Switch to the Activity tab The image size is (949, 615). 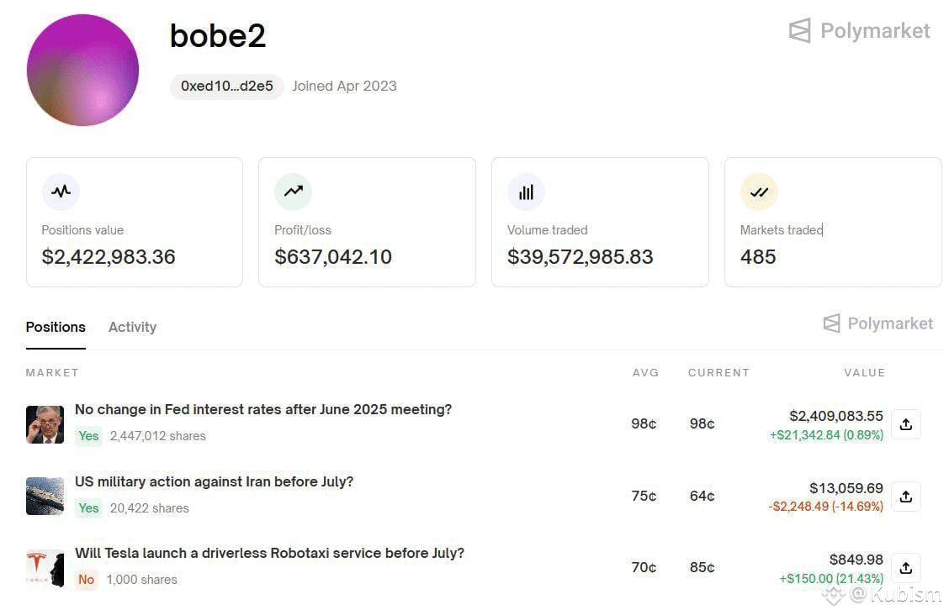pyautogui.click(x=133, y=327)
